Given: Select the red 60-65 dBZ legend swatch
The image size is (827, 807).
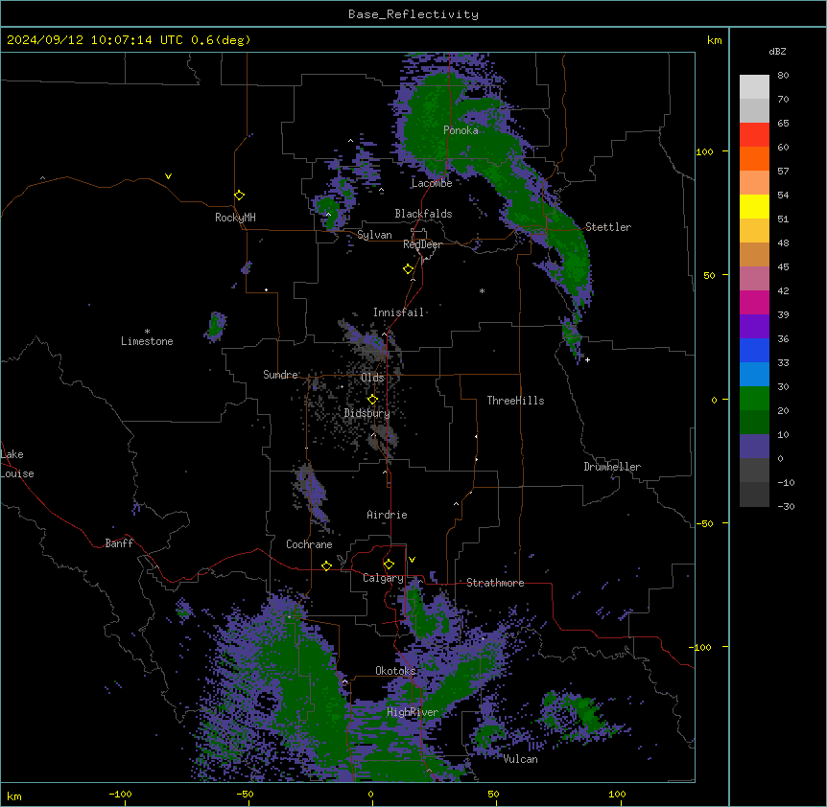Looking at the screenshot, I should tap(754, 135).
